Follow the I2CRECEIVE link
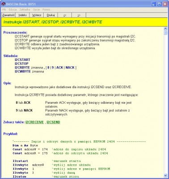 coord(34,122)
